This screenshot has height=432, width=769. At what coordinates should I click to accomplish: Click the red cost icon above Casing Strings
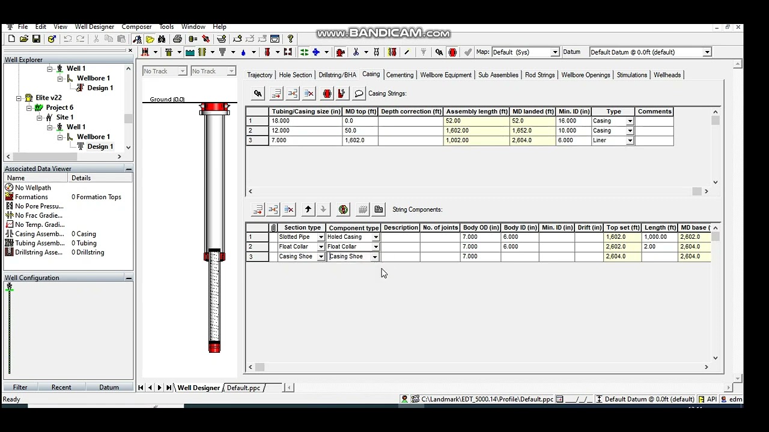[341, 94]
